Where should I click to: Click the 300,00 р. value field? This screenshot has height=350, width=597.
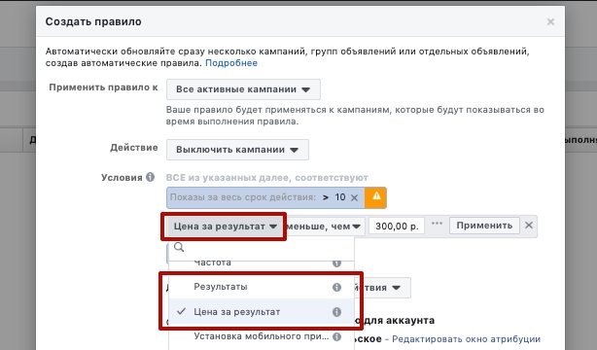[x=397, y=227]
